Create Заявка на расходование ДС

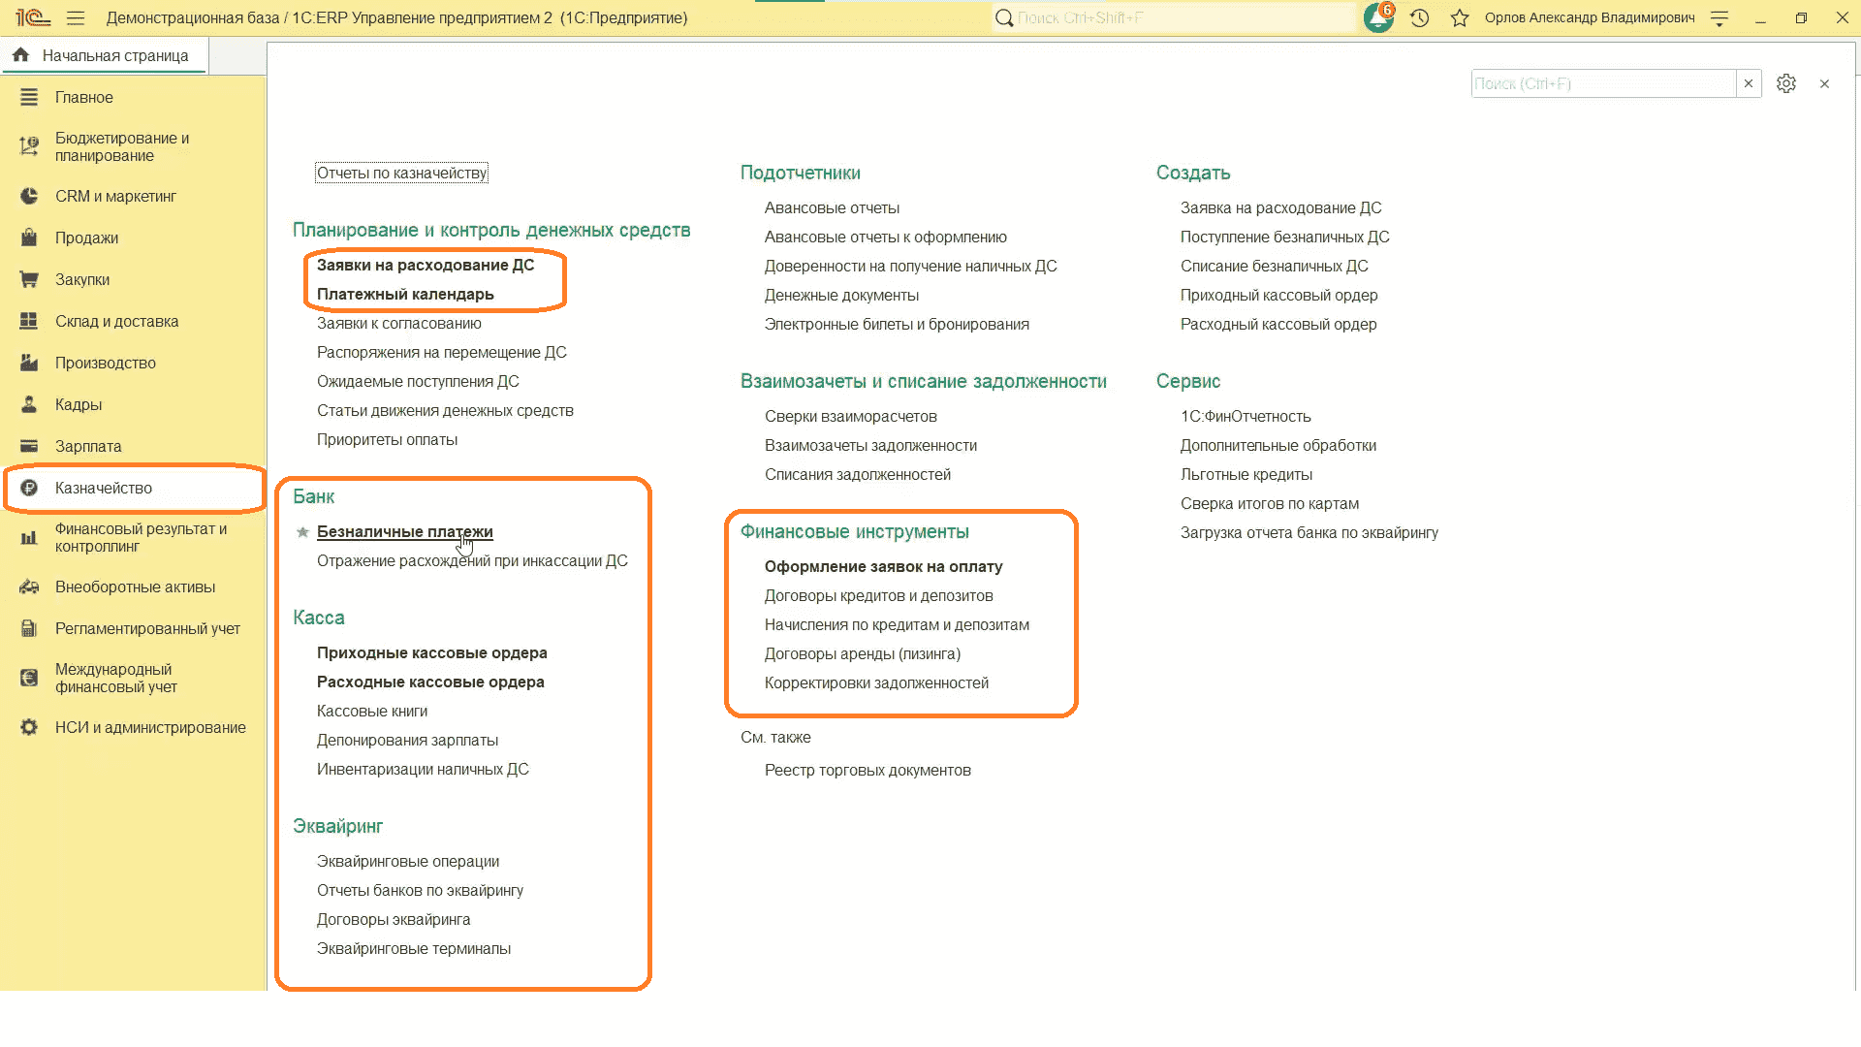[x=1281, y=207]
